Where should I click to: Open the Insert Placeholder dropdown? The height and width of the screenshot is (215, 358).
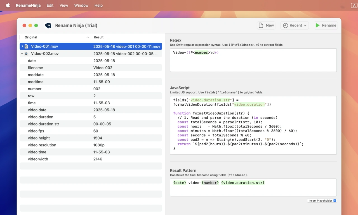tap(322, 200)
